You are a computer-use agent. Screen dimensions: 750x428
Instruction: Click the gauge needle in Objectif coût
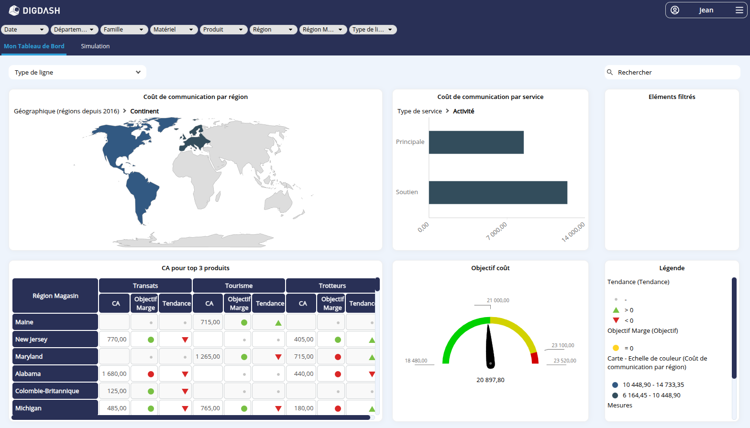[x=490, y=347]
